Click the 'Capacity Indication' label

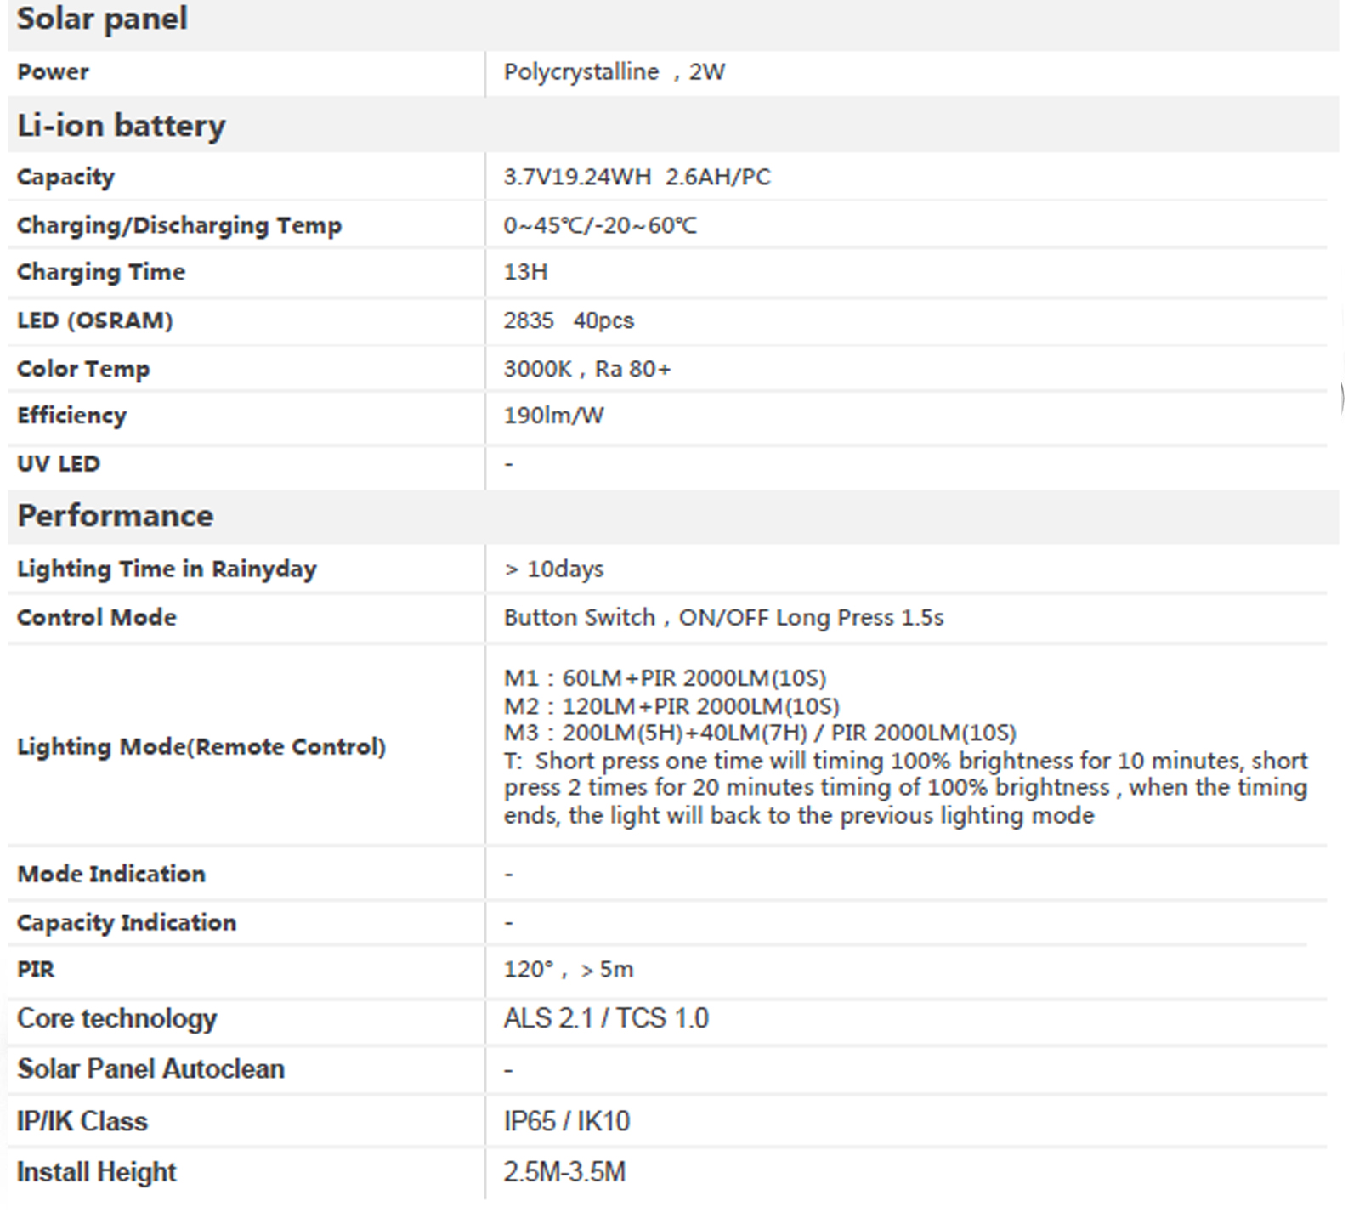pyautogui.click(x=127, y=923)
